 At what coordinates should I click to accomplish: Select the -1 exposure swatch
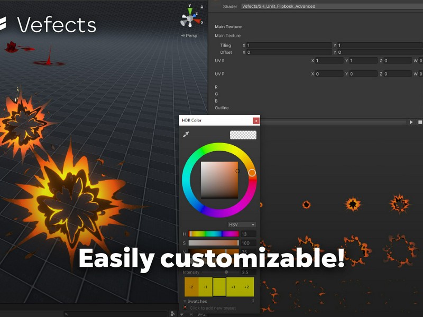[x=205, y=287]
